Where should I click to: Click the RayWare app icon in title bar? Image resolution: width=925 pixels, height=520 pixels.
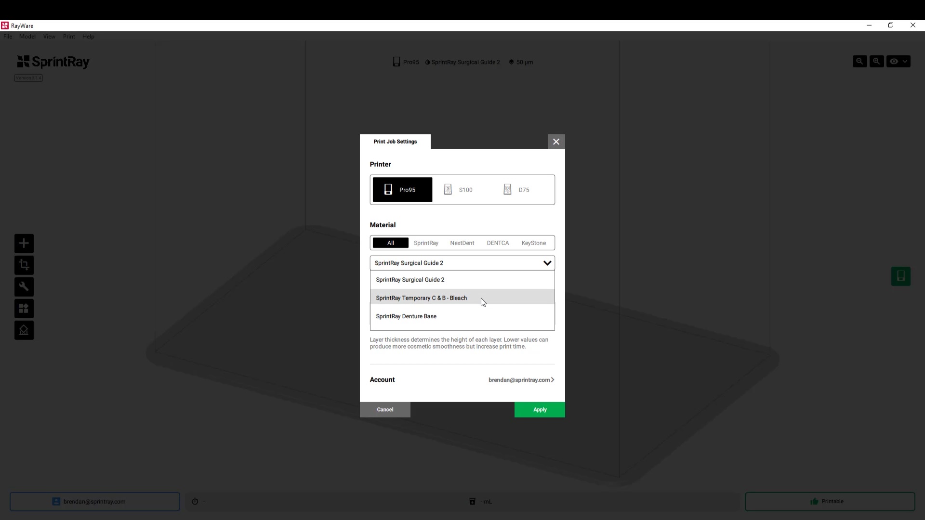pyautogui.click(x=5, y=26)
